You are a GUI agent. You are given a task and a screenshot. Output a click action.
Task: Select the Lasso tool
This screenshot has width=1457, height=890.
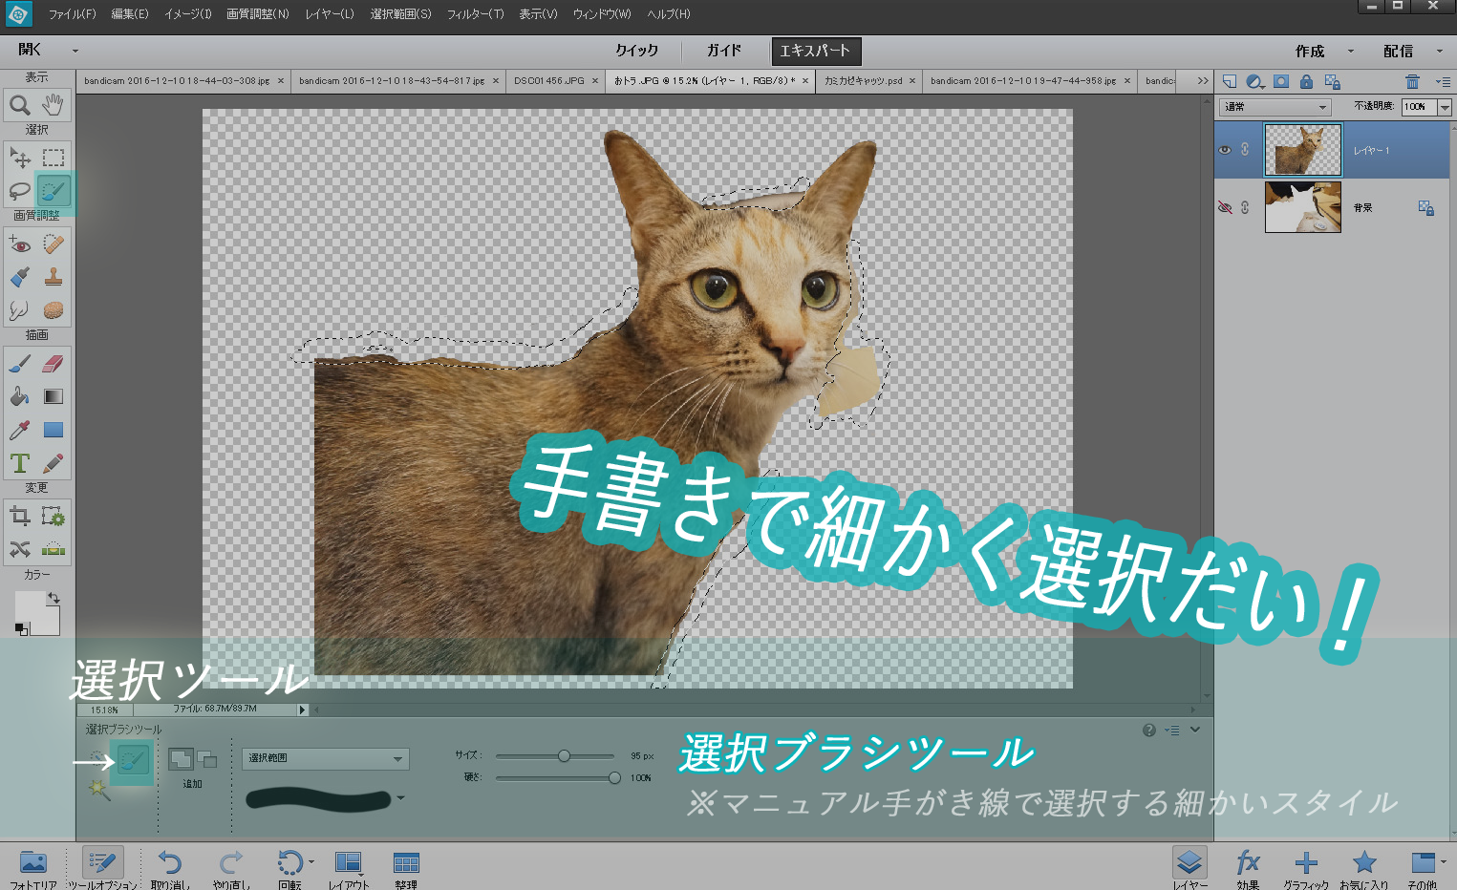point(20,191)
